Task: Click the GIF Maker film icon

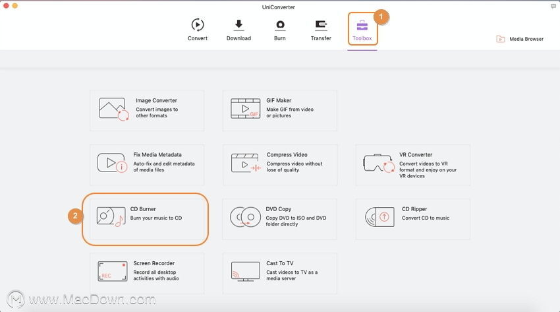Action: click(x=245, y=109)
